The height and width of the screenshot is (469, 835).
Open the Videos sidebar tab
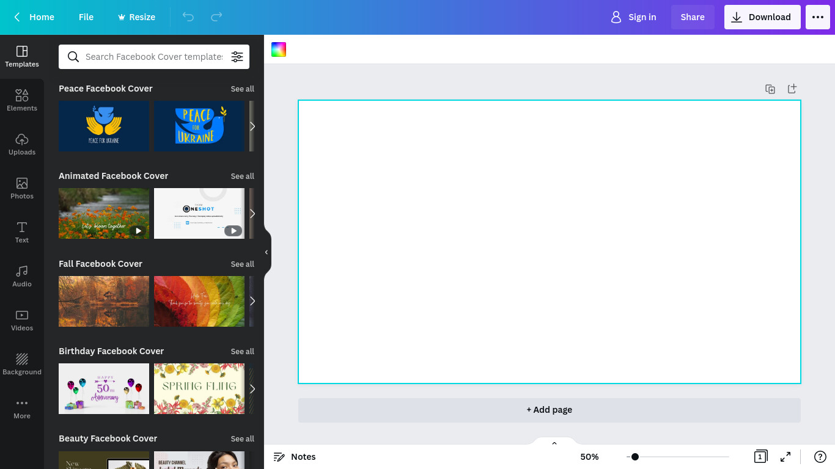pos(22,321)
